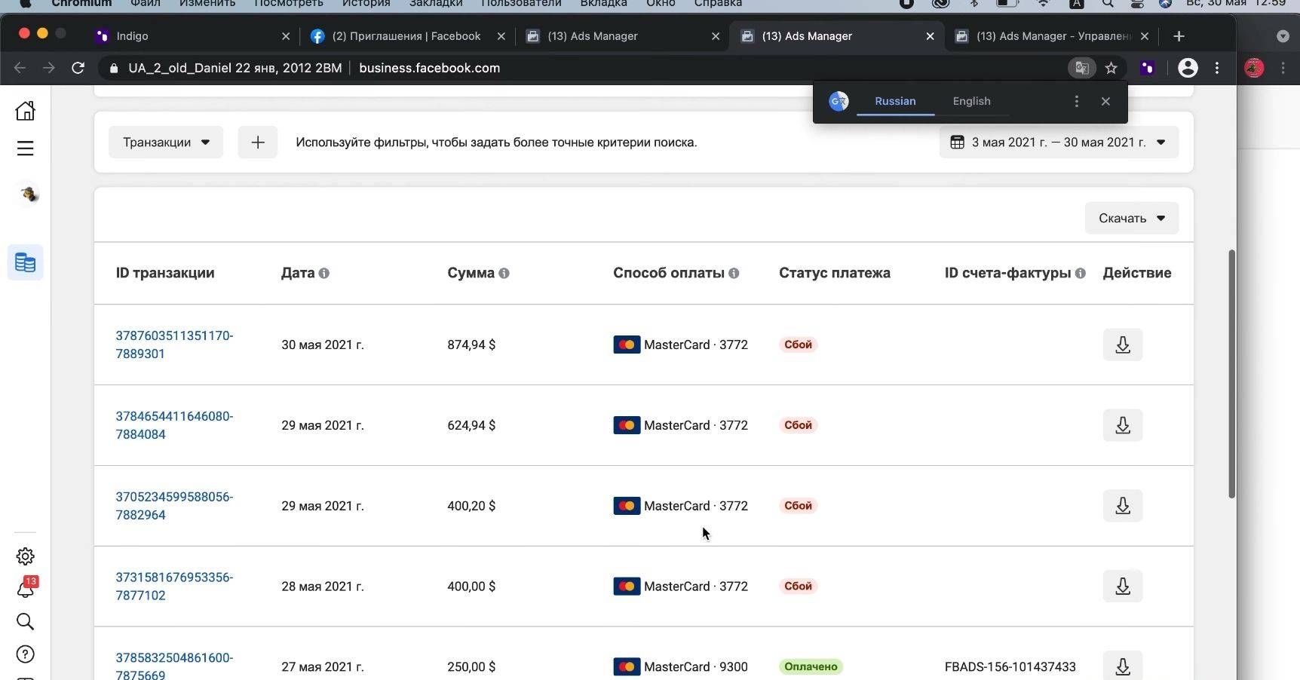Image resolution: width=1300 pixels, height=680 pixels.
Task: Open the Закладки menu in menu bar
Action: click(436, 4)
